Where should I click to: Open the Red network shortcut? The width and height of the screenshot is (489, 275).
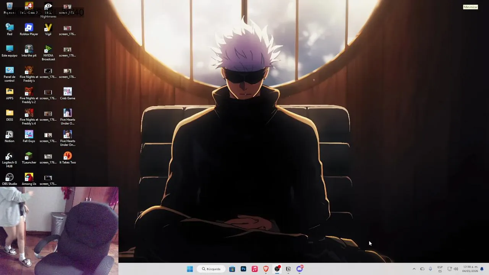(x=10, y=30)
